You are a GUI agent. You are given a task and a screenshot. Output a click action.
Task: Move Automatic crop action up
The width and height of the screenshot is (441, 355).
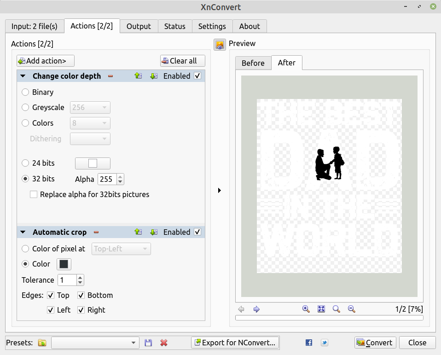point(138,232)
